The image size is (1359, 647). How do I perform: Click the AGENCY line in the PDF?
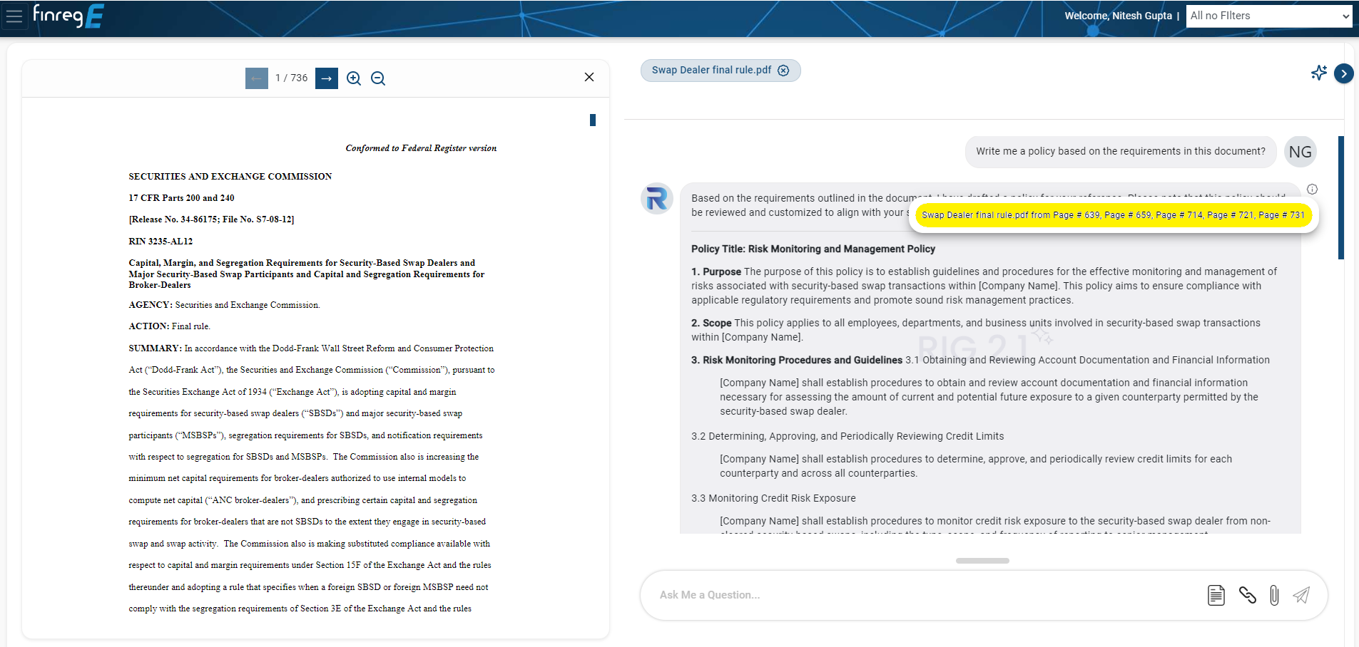pos(224,305)
